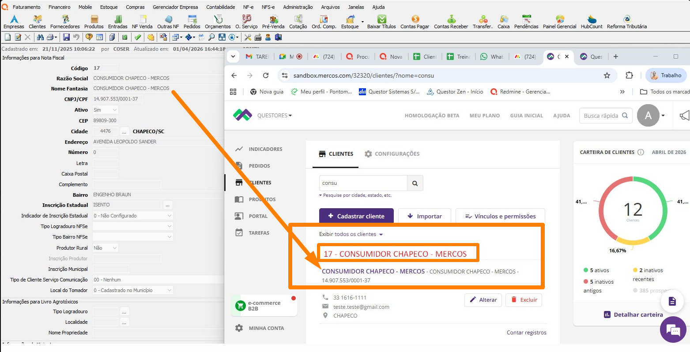The image size is (690, 352).
Task: Open Vínculos e permissões
Action: [500, 216]
